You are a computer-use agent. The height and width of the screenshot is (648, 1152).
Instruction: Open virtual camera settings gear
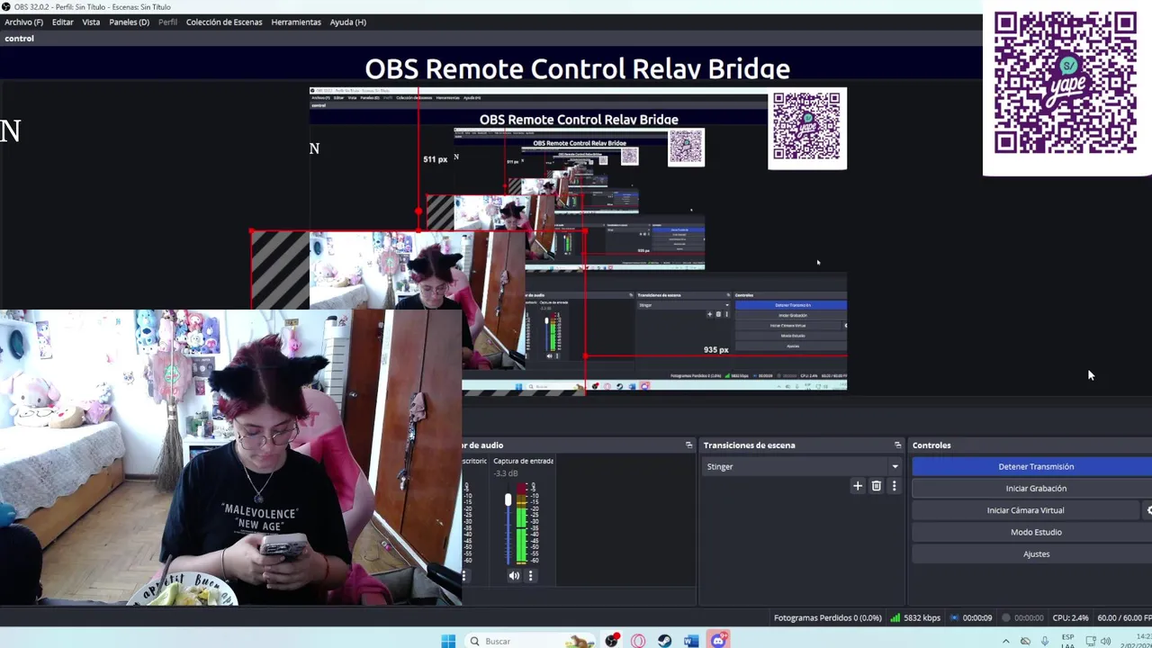point(1148,510)
